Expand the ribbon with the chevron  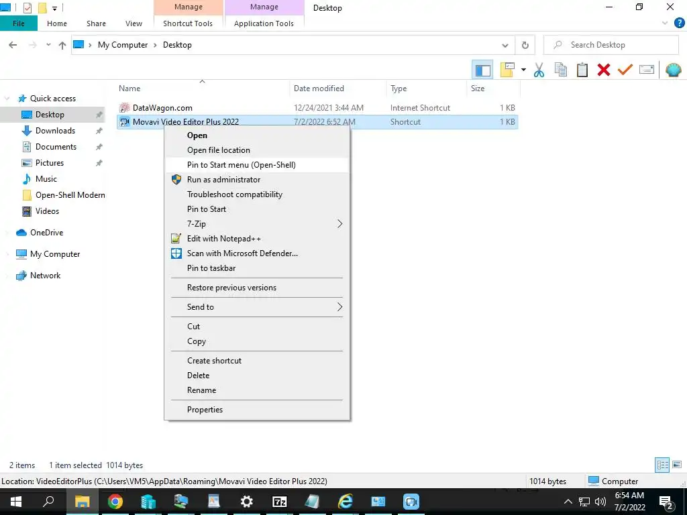(665, 23)
